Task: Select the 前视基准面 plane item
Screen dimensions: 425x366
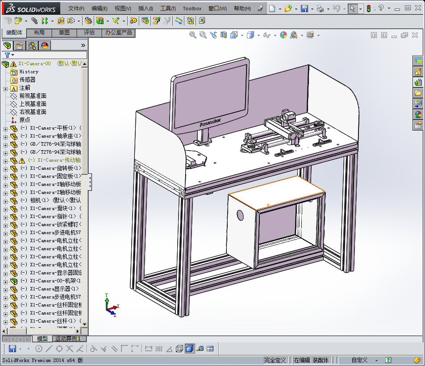Action: pos(33,96)
